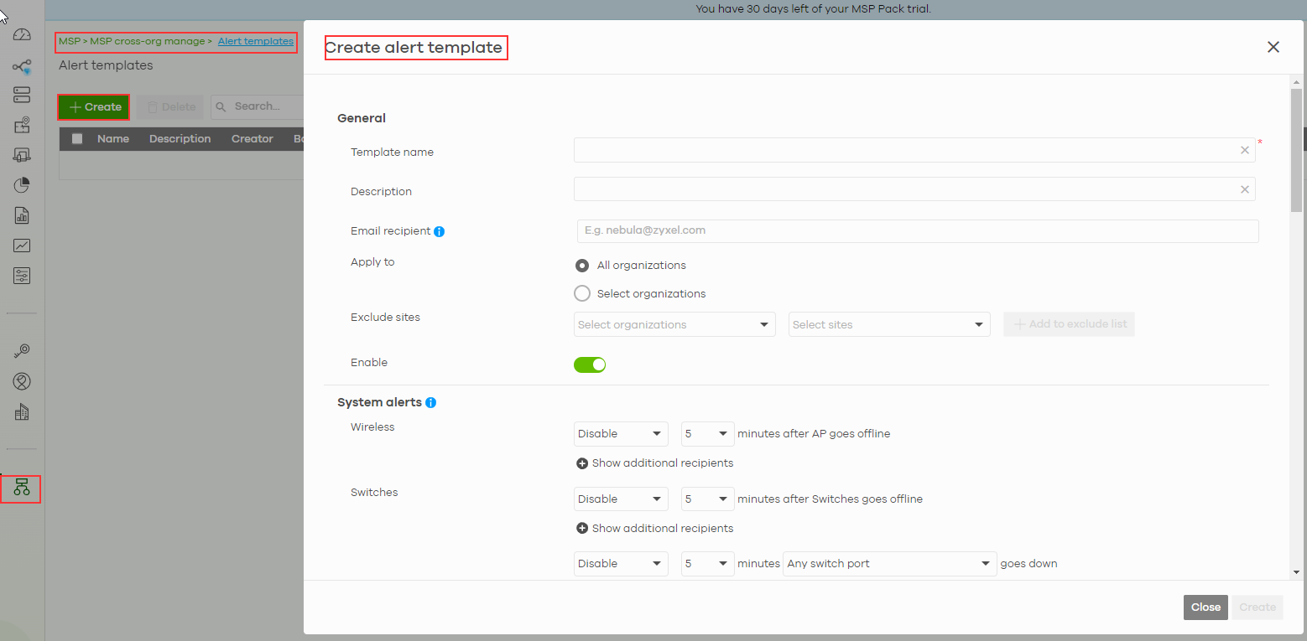The image size is (1307, 641).
Task: Click the info icon beside Email recipient
Action: [x=440, y=231]
